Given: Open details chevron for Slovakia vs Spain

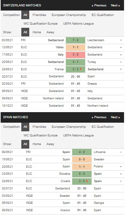Looking at the screenshot, I should coord(121,174).
